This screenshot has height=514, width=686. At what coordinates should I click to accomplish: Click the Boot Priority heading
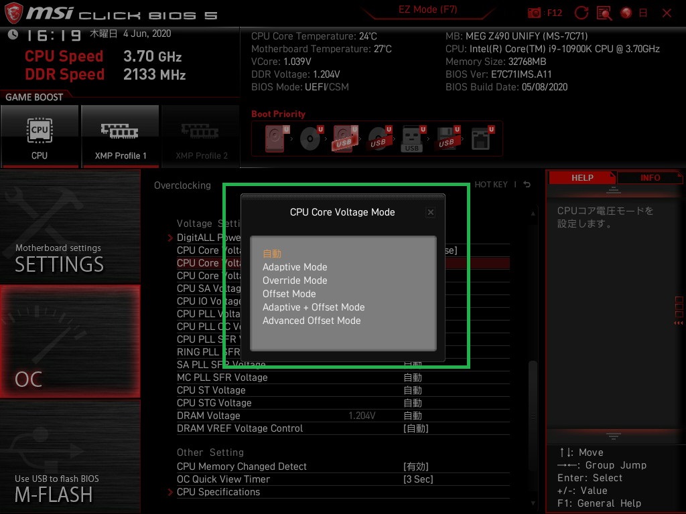click(278, 114)
